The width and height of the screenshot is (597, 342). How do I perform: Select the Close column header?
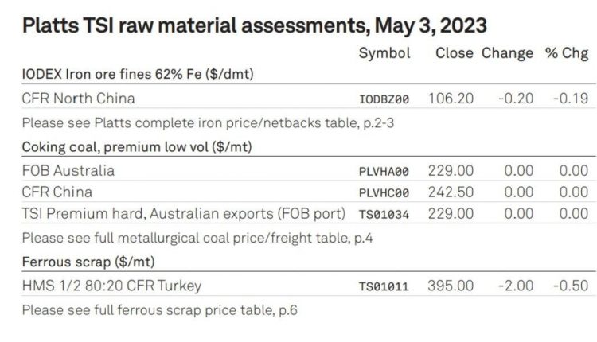[455, 52]
